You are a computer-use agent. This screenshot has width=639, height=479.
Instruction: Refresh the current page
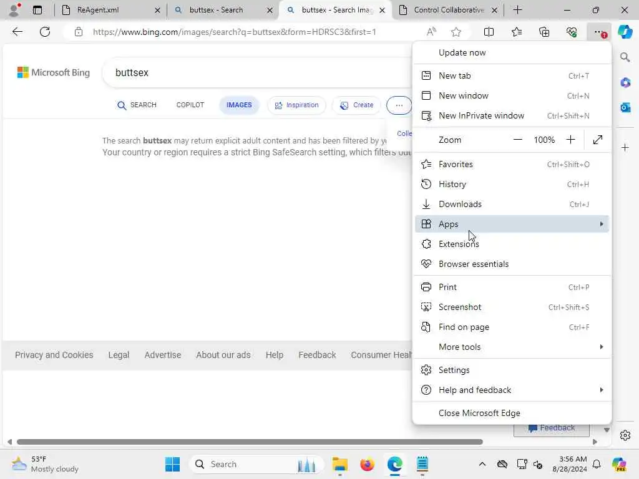tap(45, 32)
